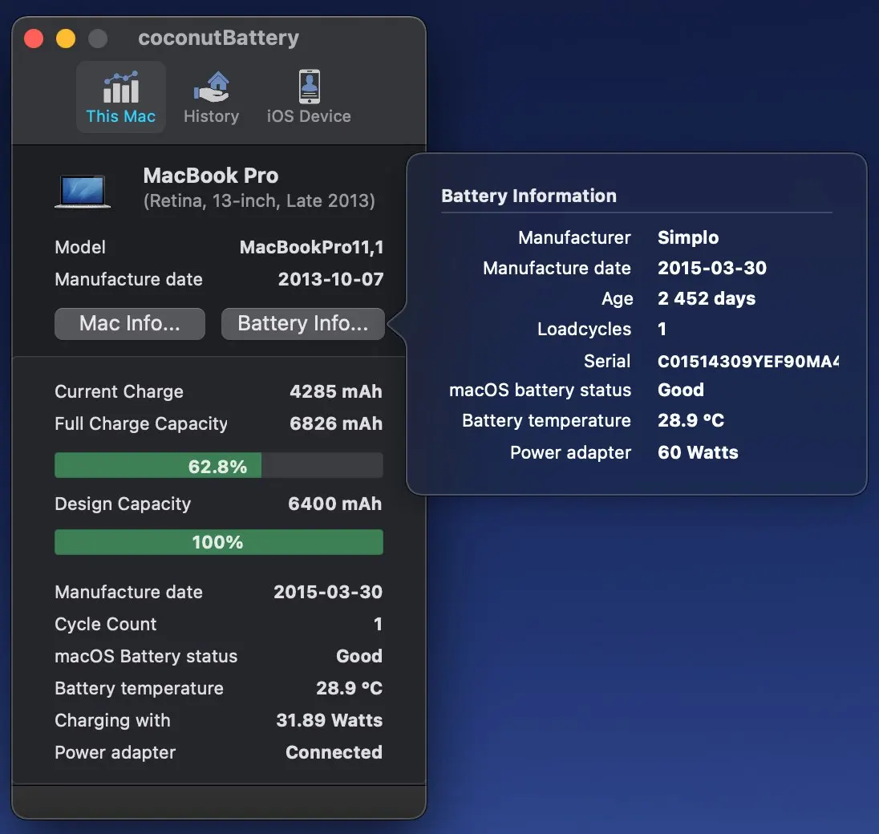Open the Battery Info... button

pyautogui.click(x=302, y=323)
